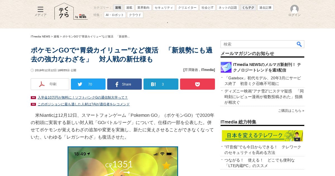Viewport: 335px width, 176px height.
Task: Share article on Facebook
Action: pos(125,84)
